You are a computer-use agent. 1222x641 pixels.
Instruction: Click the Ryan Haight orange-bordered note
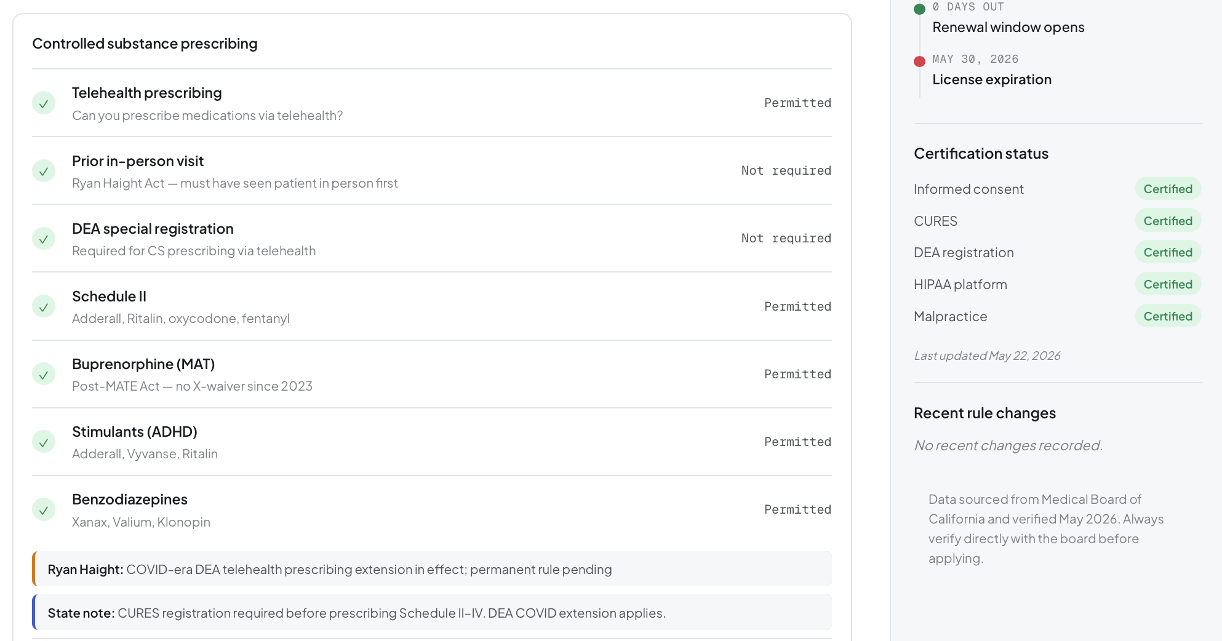pyautogui.click(x=432, y=569)
